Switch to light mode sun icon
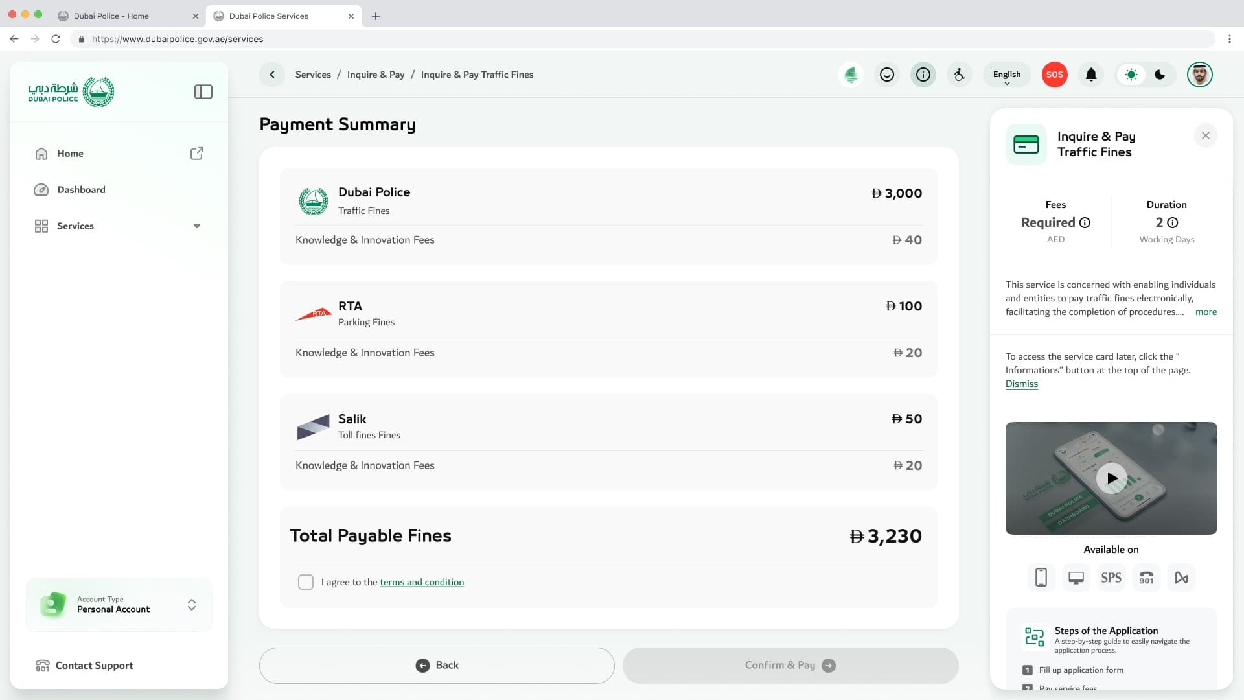 pyautogui.click(x=1131, y=75)
